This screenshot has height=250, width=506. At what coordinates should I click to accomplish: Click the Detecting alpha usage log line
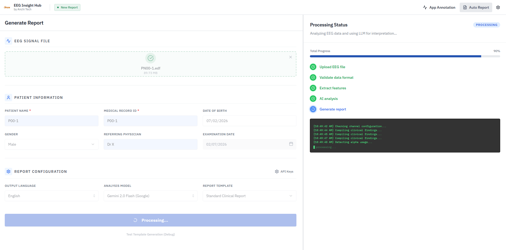pos(343,142)
